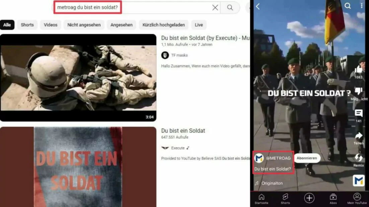Tap the plus create button
Screen dimensions: 369x207
tap(309, 198)
